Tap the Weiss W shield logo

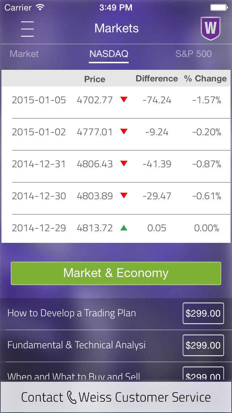210,28
